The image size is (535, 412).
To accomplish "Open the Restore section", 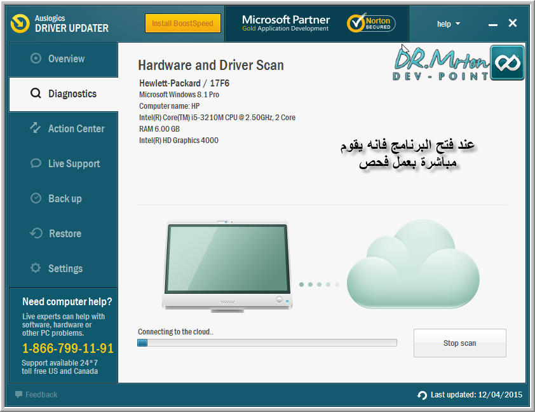I will [x=64, y=233].
